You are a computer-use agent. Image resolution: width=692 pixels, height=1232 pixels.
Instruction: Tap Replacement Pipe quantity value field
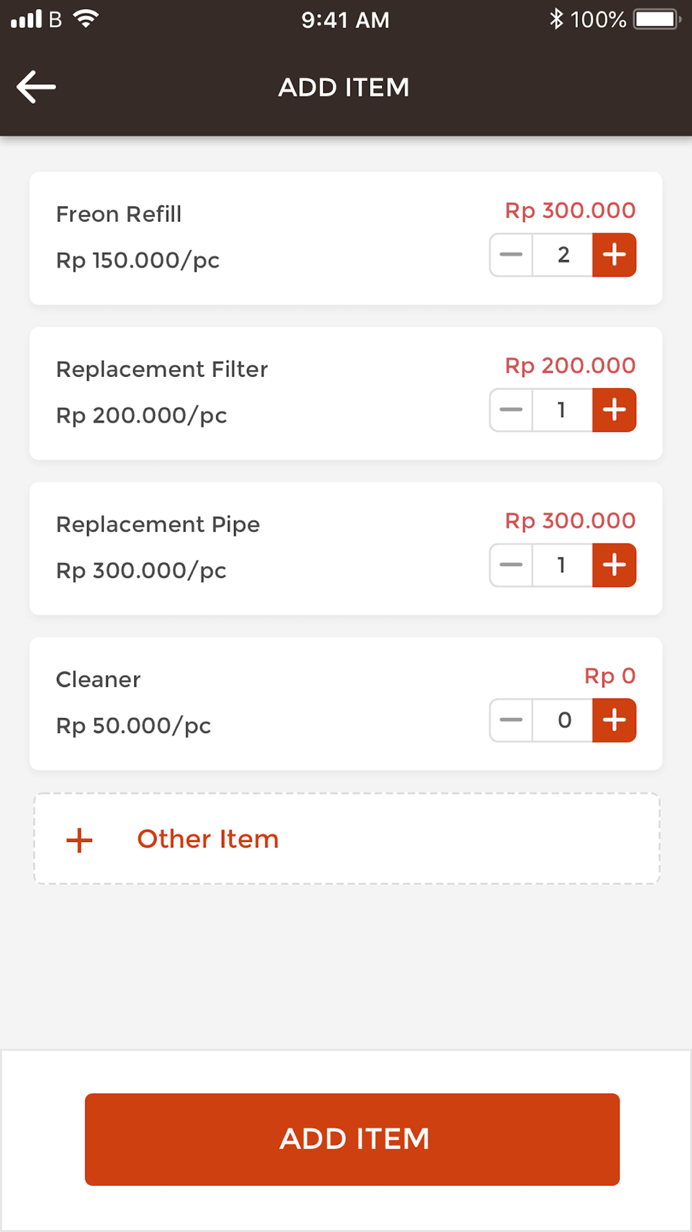563,565
